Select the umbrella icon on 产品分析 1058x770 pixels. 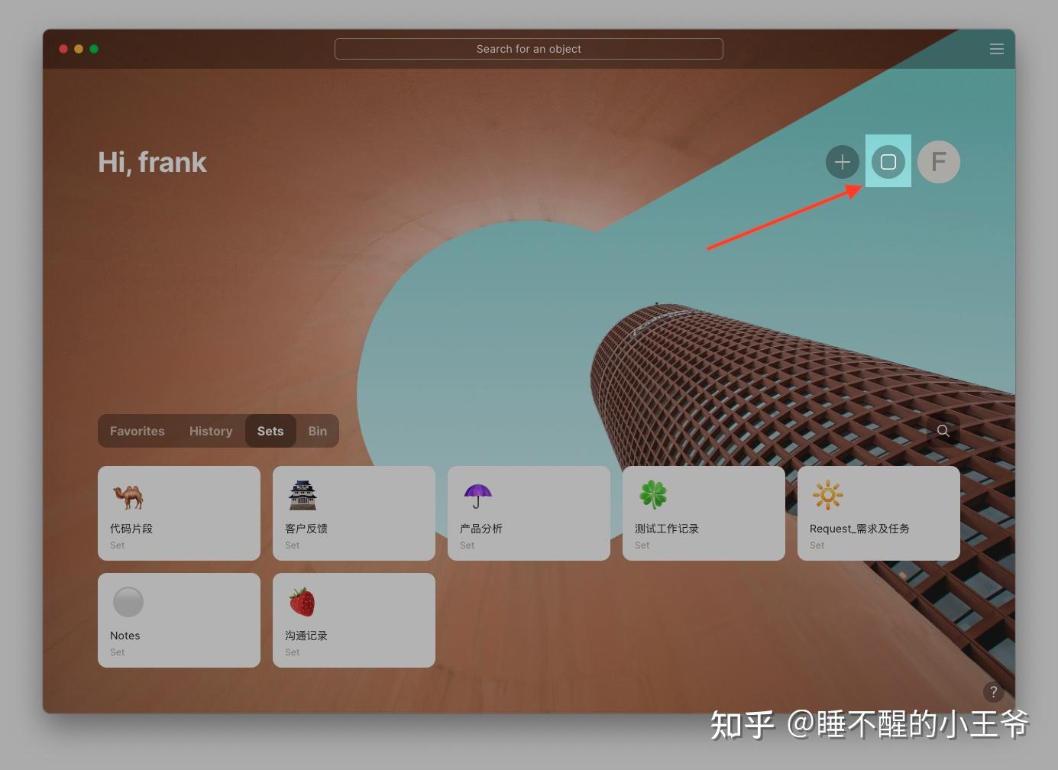coord(478,495)
